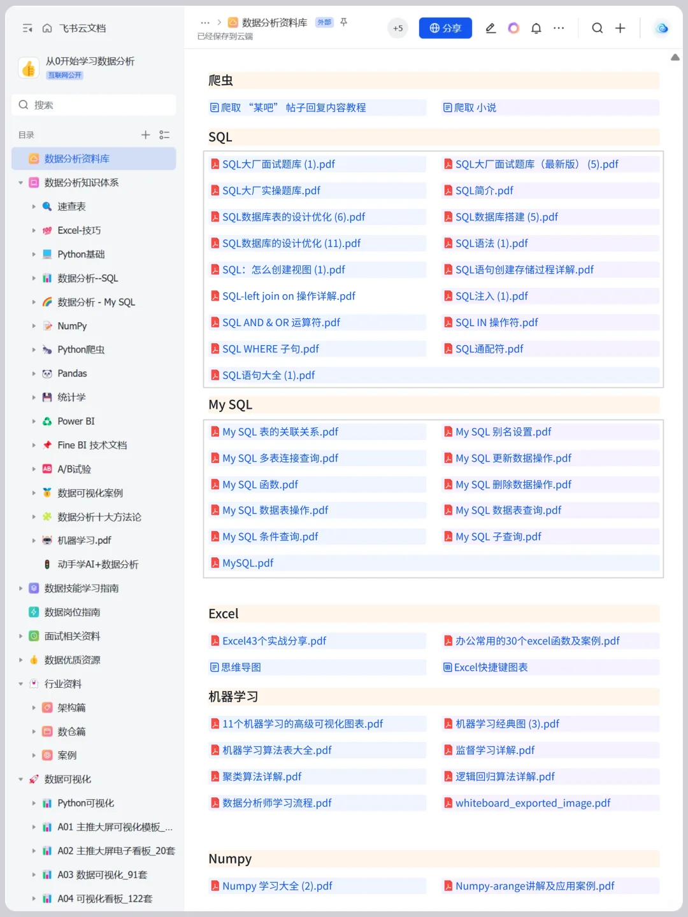Select 数据分析资料库 in the sidebar

point(94,159)
